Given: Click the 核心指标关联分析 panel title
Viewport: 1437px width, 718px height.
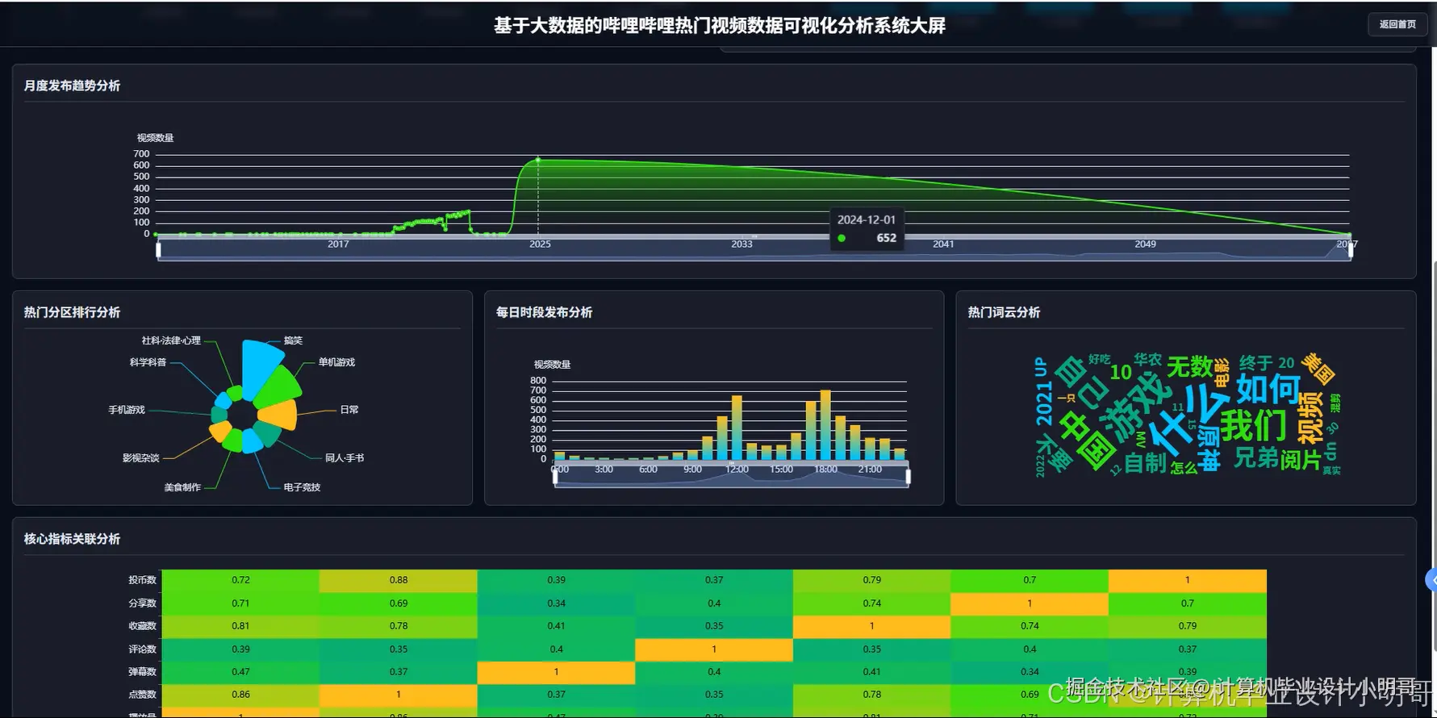Looking at the screenshot, I should (72, 539).
